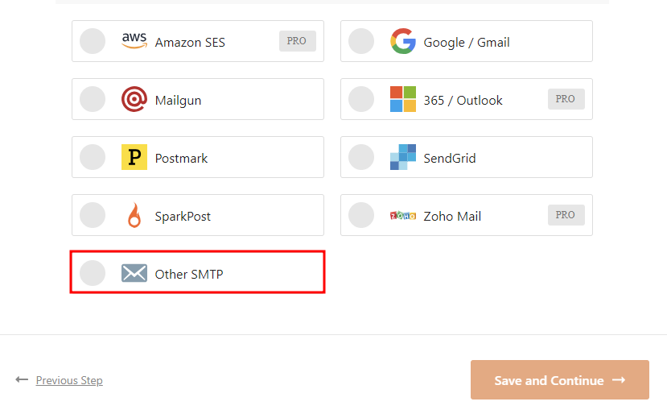Click the SparkPost flame icon
667x414 pixels.
coord(134,216)
